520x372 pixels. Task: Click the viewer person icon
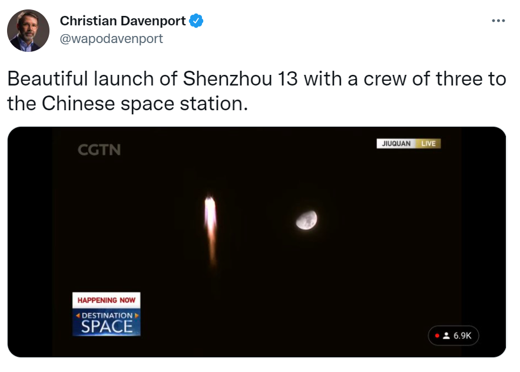click(446, 335)
